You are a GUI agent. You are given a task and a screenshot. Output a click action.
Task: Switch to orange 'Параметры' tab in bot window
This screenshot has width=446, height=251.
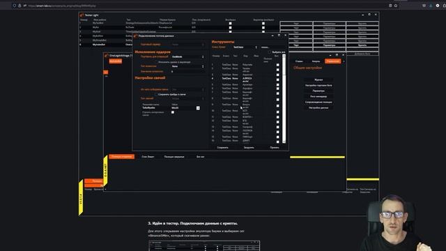333,61
